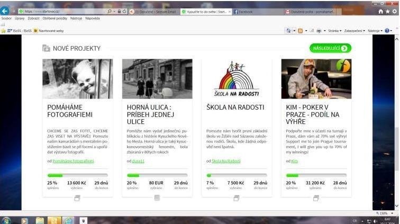Screen dimensions: 400x224
Task: Expand the address bar search dropdown arrow
Action: click(114, 12)
